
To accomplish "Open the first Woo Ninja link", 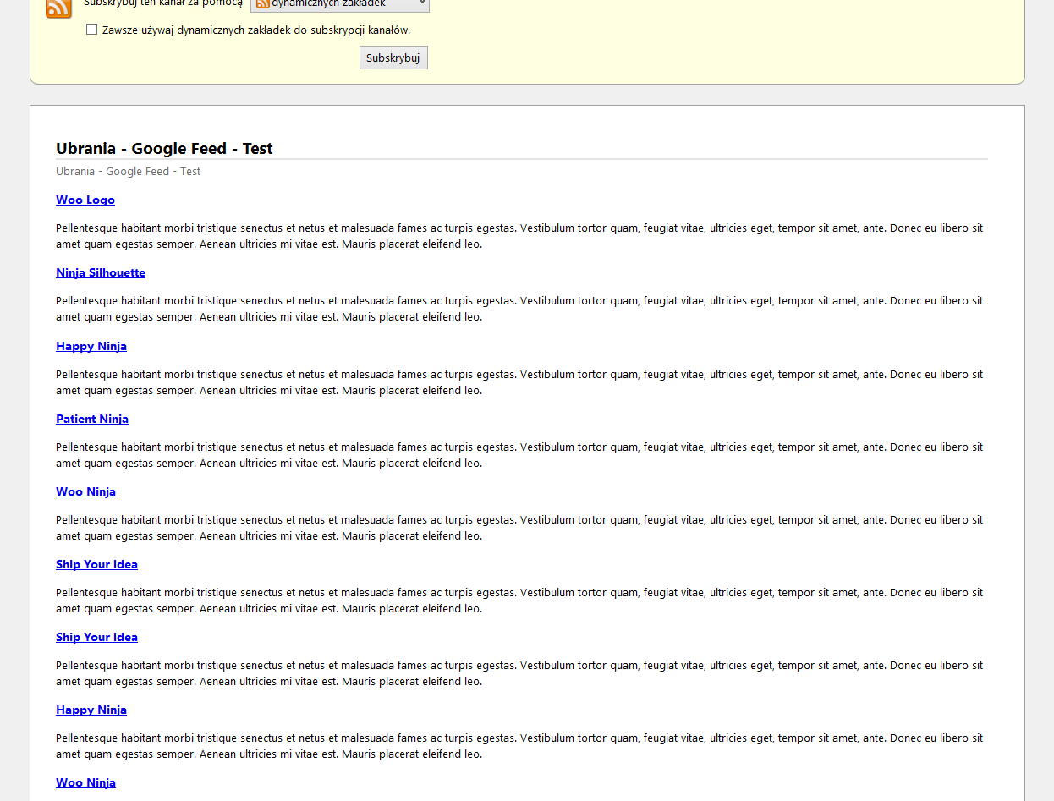I will 85,491.
